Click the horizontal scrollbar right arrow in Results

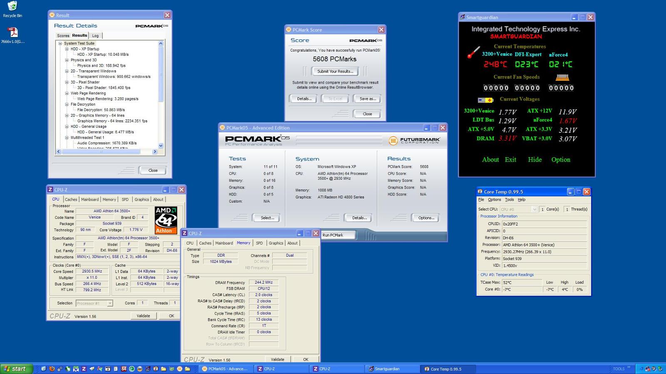point(155,152)
